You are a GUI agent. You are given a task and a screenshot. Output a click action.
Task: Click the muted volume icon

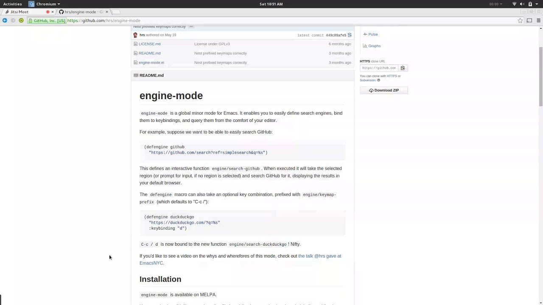[x=522, y=4]
